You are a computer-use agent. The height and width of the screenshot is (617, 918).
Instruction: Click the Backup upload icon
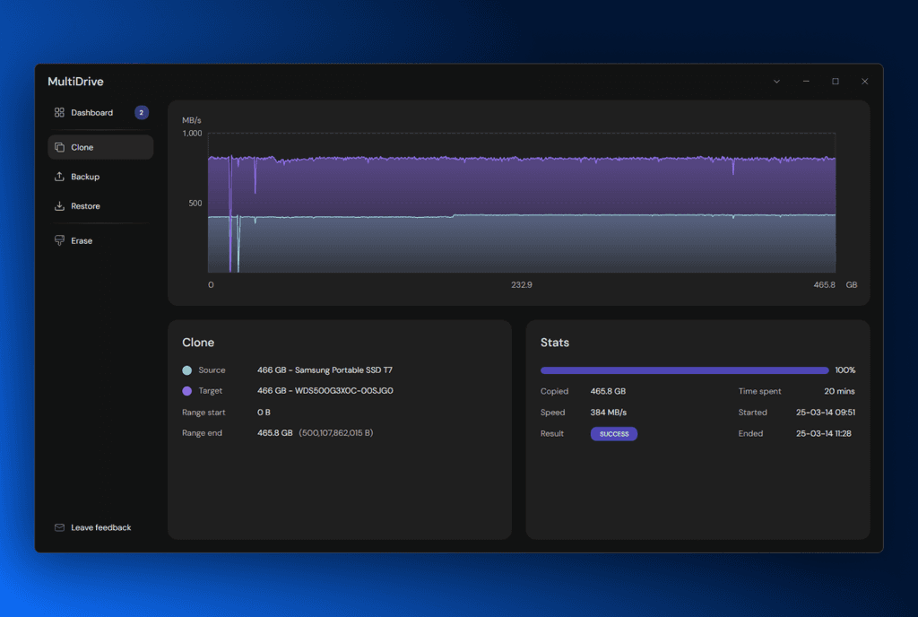pyautogui.click(x=59, y=177)
